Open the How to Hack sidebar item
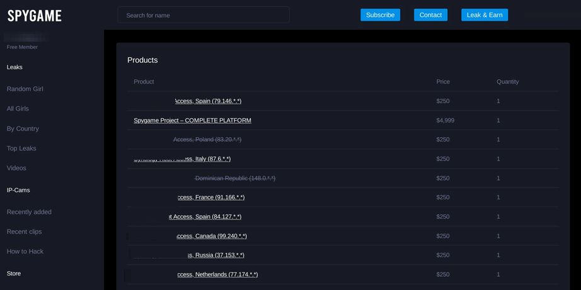The image size is (581, 290). click(x=25, y=251)
